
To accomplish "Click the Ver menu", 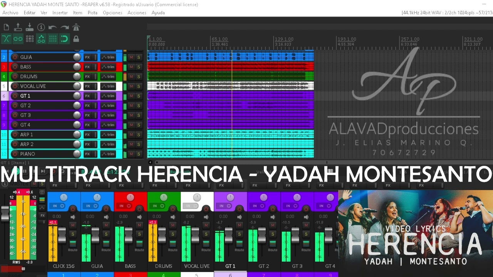I will (44, 13).
